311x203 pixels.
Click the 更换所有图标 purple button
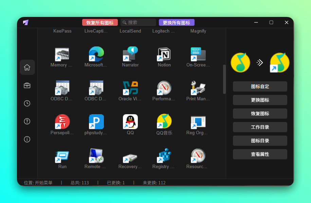pos(177,23)
